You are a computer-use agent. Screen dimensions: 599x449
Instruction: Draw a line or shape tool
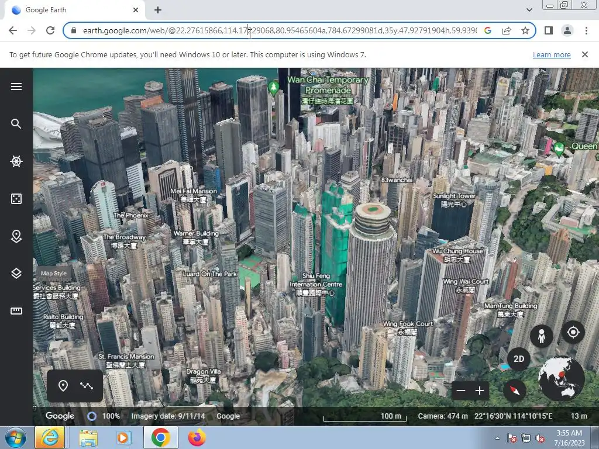point(87,386)
